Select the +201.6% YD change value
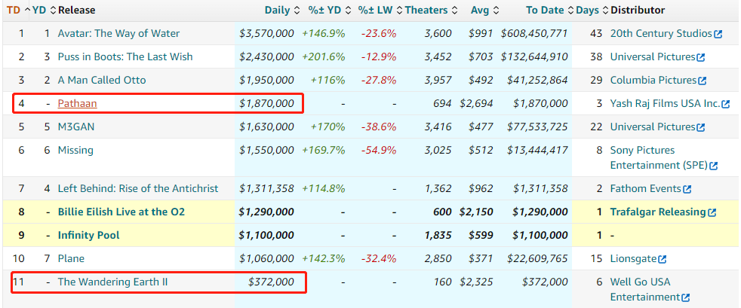Viewport: 741px width, 308px height. (324, 56)
